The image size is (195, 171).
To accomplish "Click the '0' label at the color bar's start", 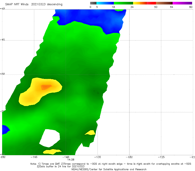I will pos(90,7).
